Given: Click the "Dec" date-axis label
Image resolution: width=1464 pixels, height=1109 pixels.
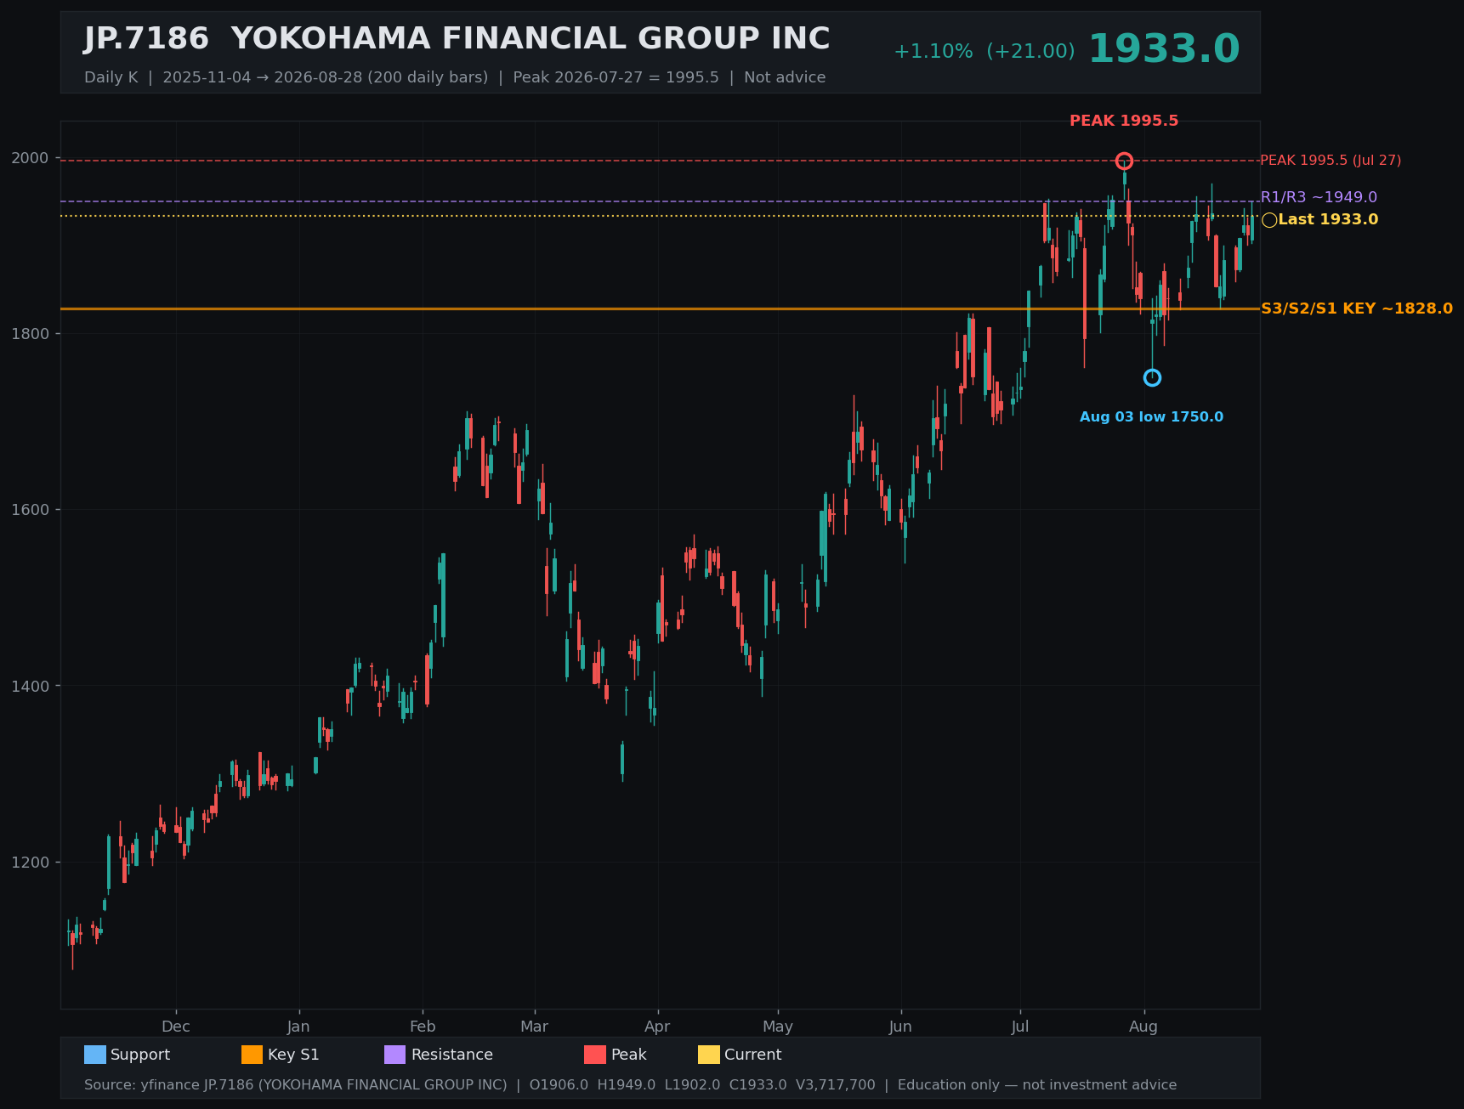Looking at the screenshot, I should (176, 1027).
